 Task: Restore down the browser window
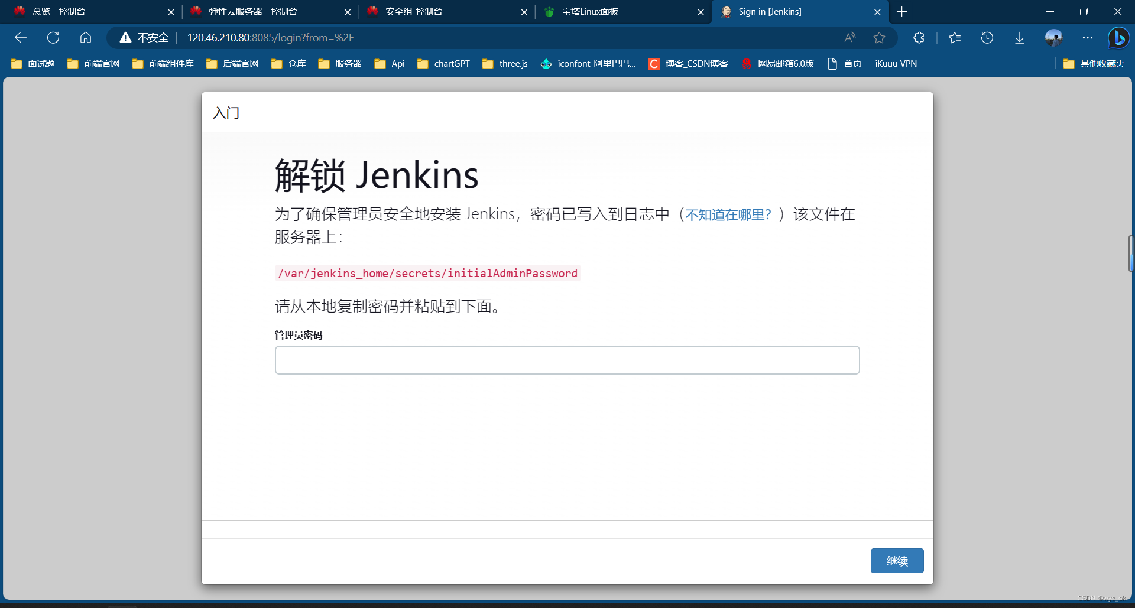pos(1084,12)
